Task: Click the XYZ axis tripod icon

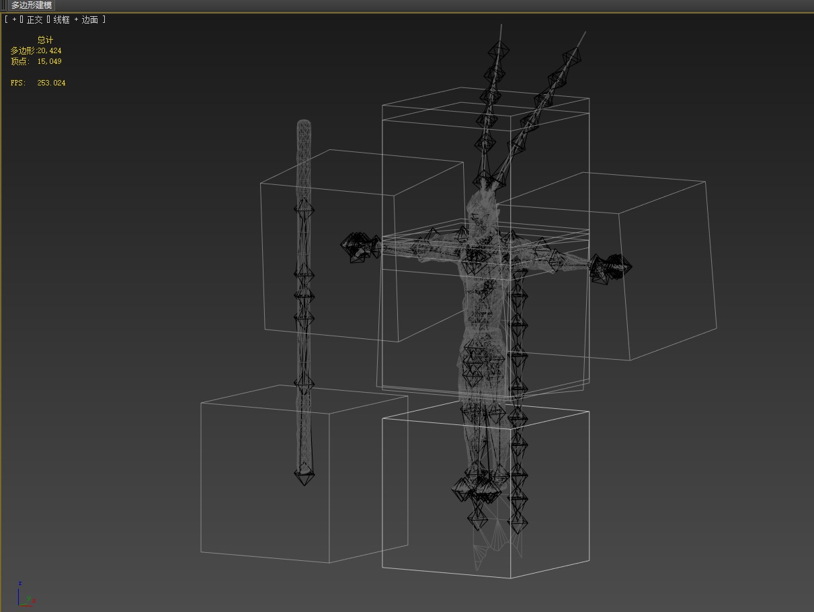Action: [x=26, y=595]
